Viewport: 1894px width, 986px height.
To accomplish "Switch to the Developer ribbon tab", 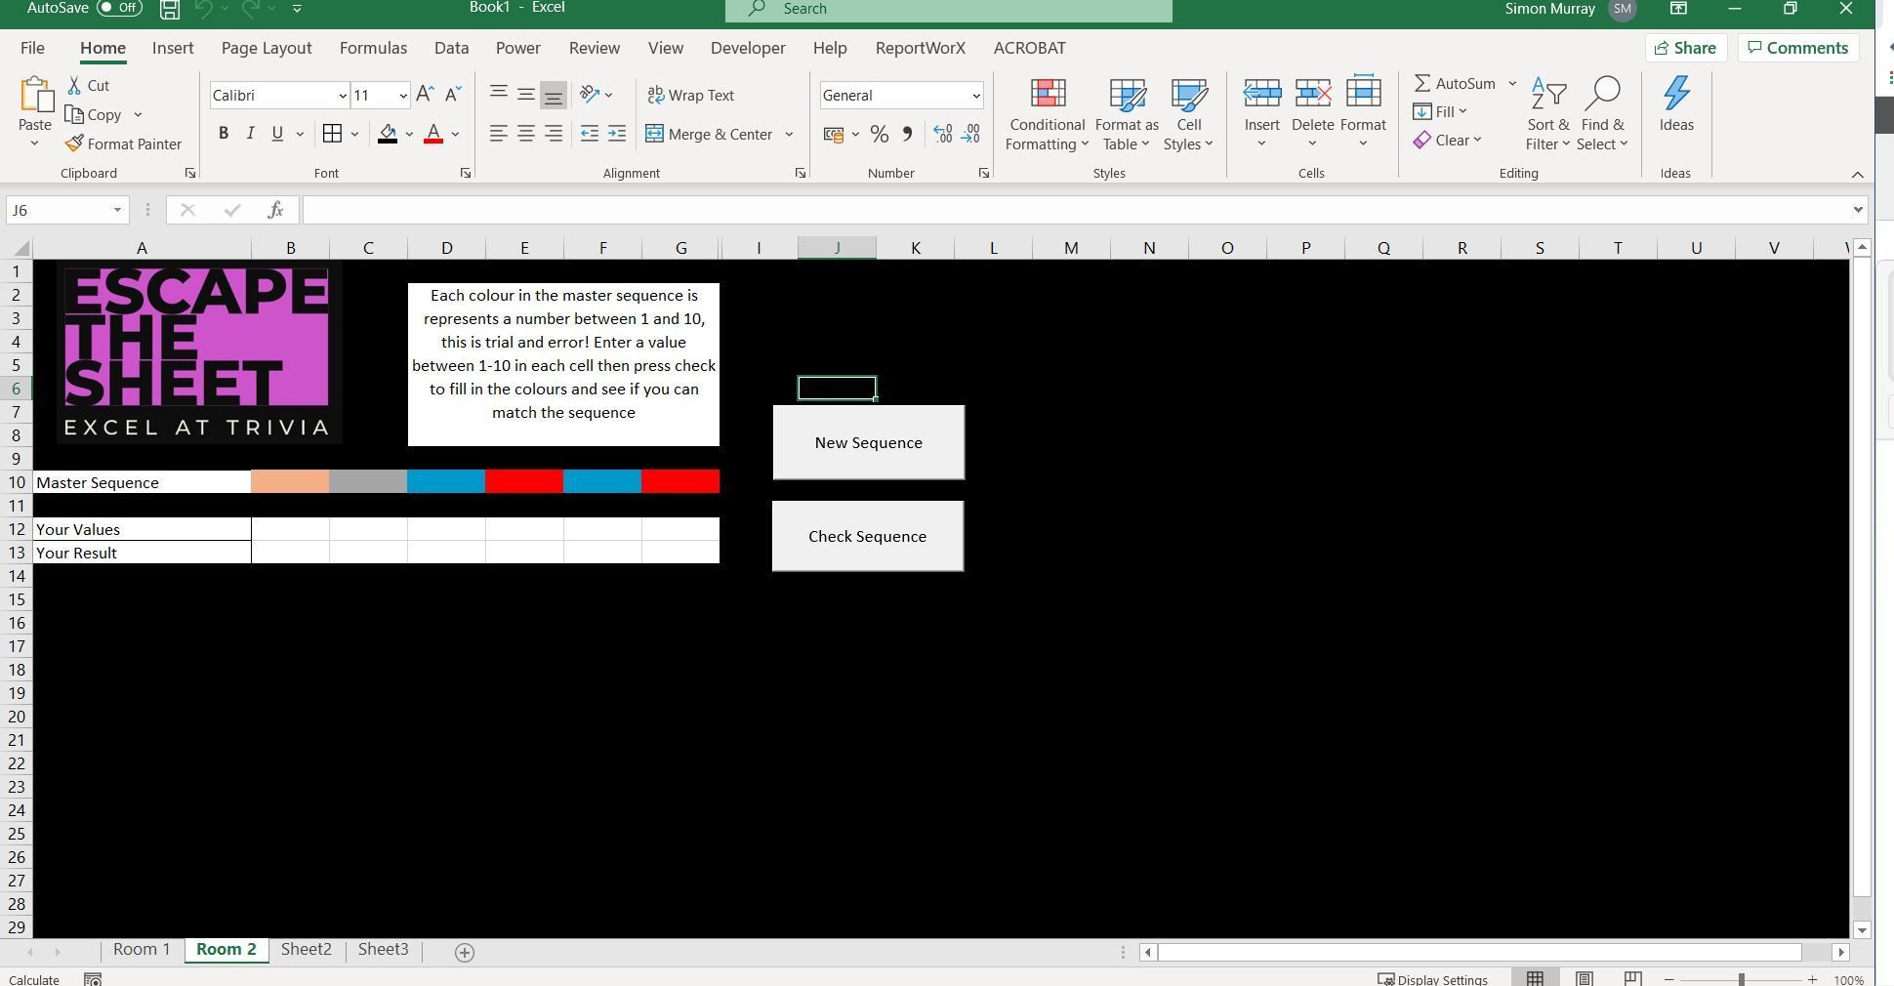I will click(747, 47).
